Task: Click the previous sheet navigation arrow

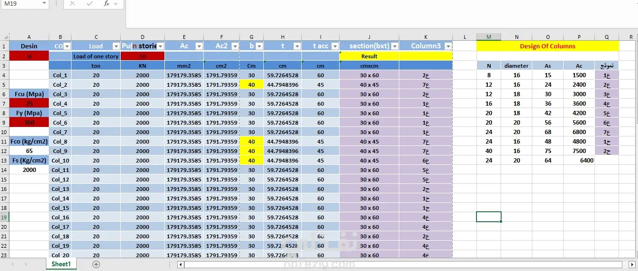Action: tap(12, 264)
